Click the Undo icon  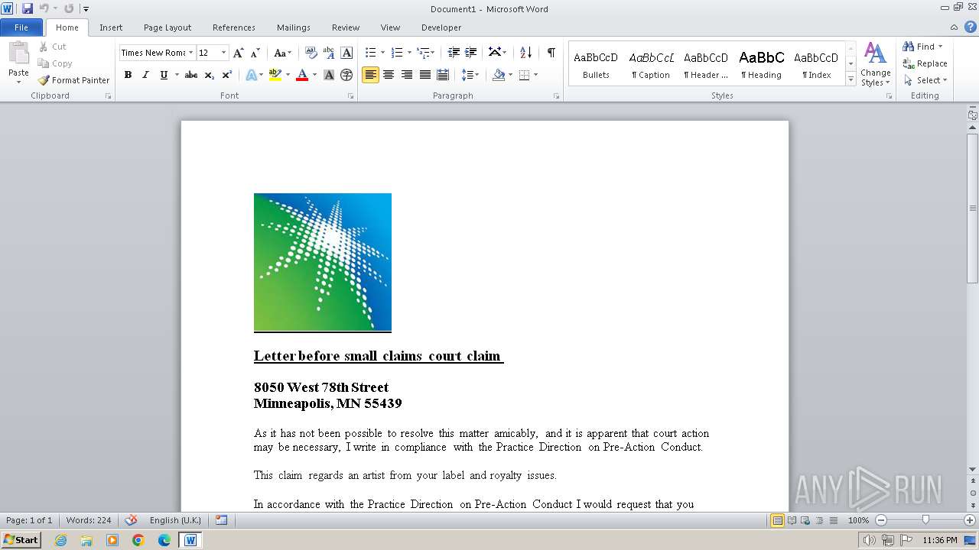tap(44, 8)
